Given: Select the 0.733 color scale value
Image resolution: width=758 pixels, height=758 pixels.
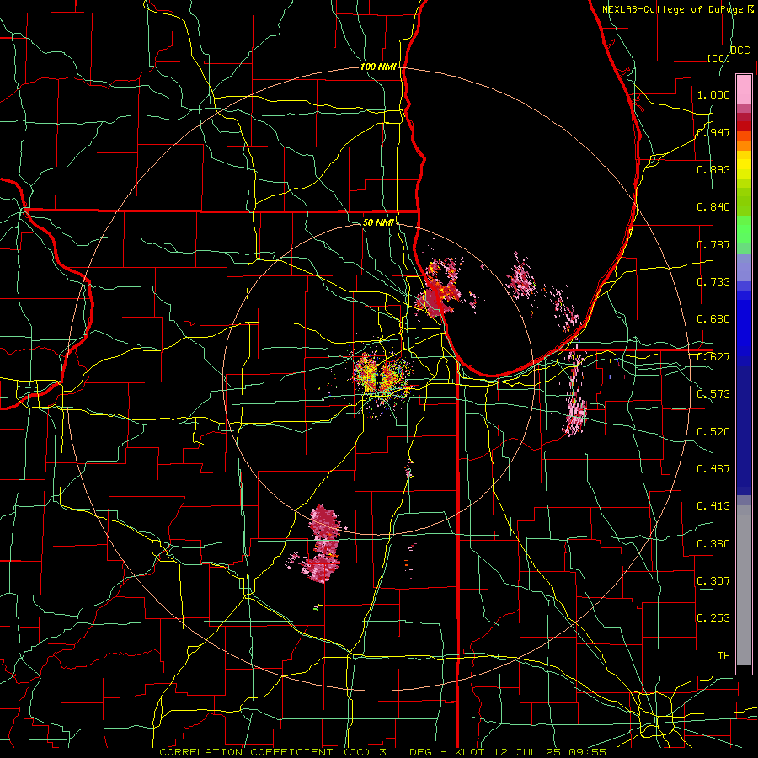Looking at the screenshot, I should [x=713, y=282].
